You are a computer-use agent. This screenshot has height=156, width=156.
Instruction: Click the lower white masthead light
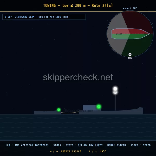click(115, 92)
